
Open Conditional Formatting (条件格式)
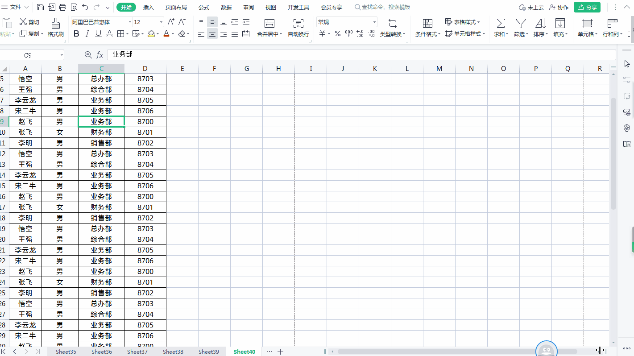click(427, 28)
